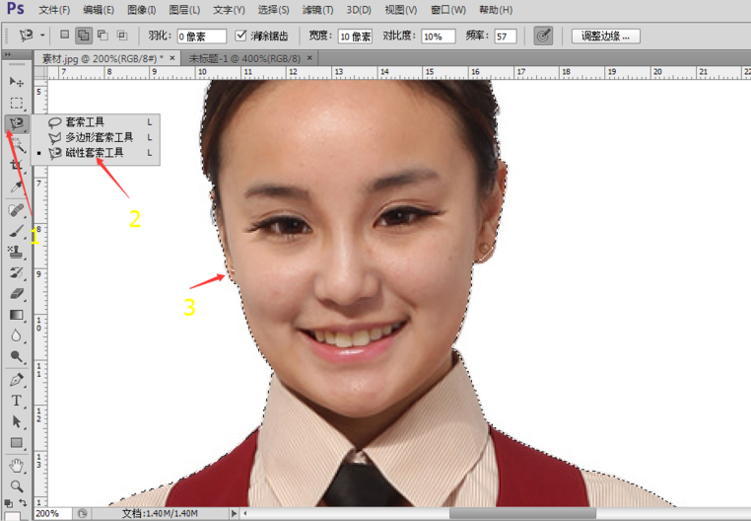Click the 羽化 feather input field
The image size is (751, 521).
click(x=202, y=37)
